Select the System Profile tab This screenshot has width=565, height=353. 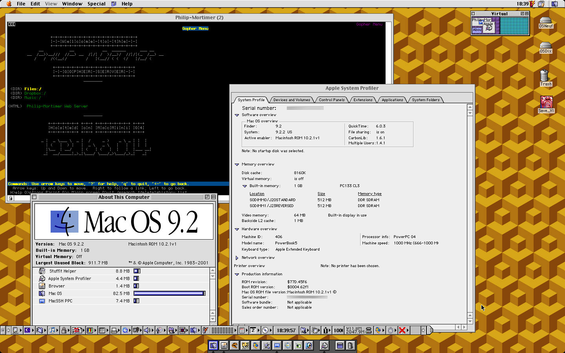251,100
